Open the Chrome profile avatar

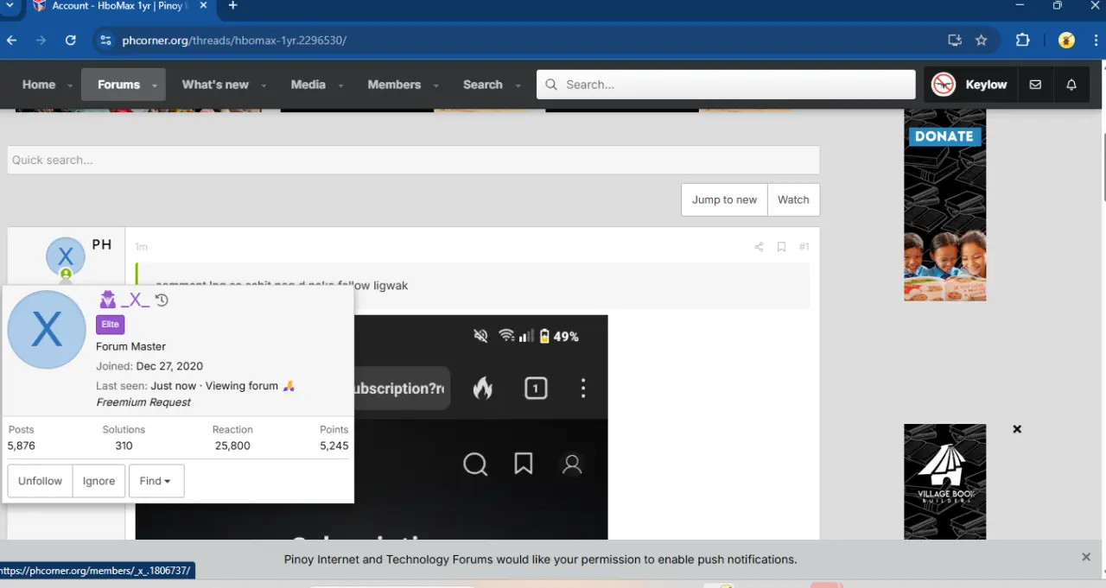tap(1066, 41)
